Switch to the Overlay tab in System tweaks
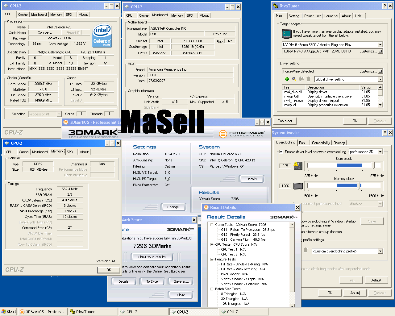This screenshot has height=316, width=395. 339,143
